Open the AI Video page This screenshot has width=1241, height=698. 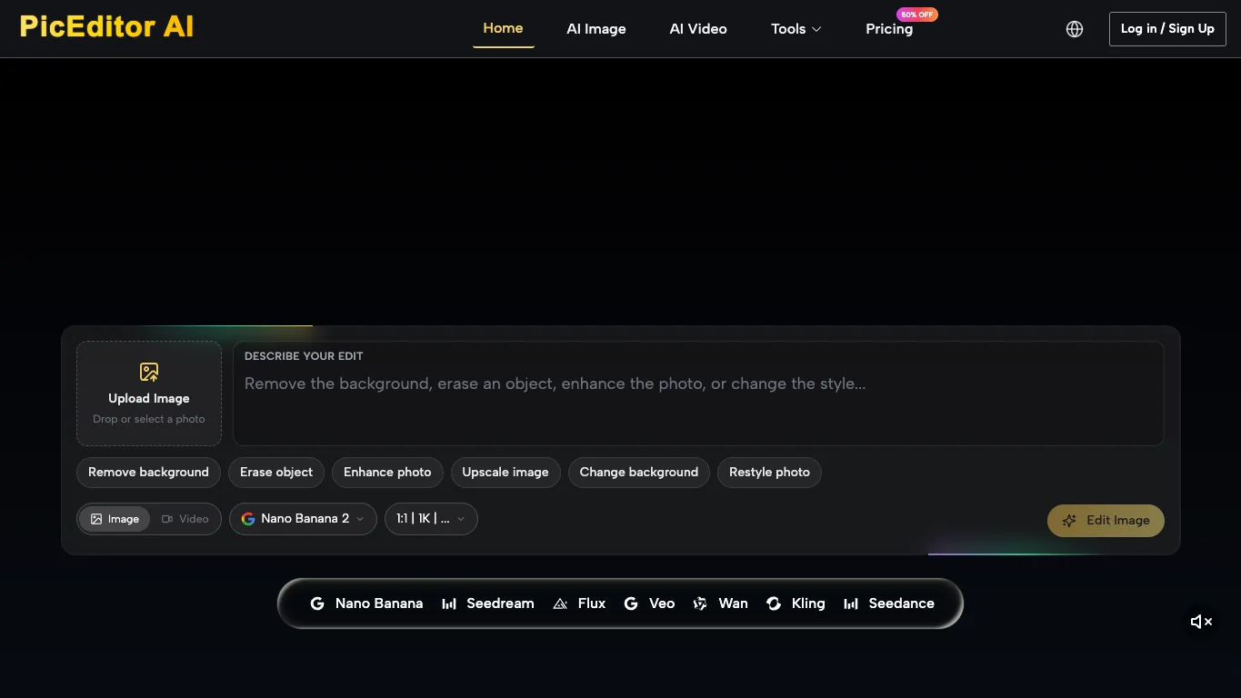point(698,29)
